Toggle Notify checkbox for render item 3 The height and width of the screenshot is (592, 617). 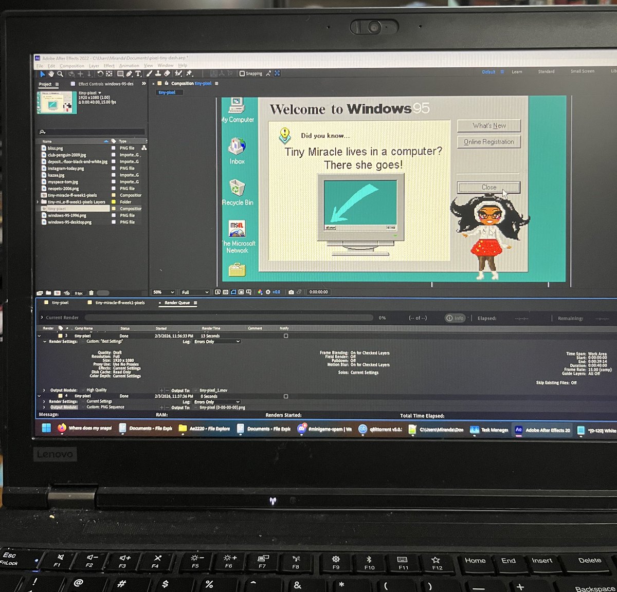click(286, 336)
